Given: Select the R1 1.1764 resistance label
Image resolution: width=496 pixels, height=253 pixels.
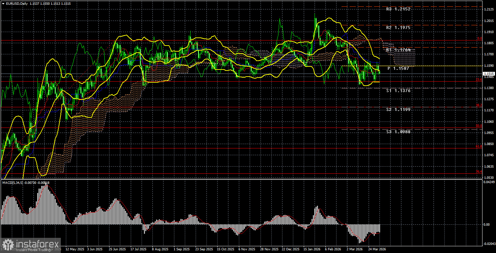Looking at the screenshot, I should pyautogui.click(x=398, y=50).
